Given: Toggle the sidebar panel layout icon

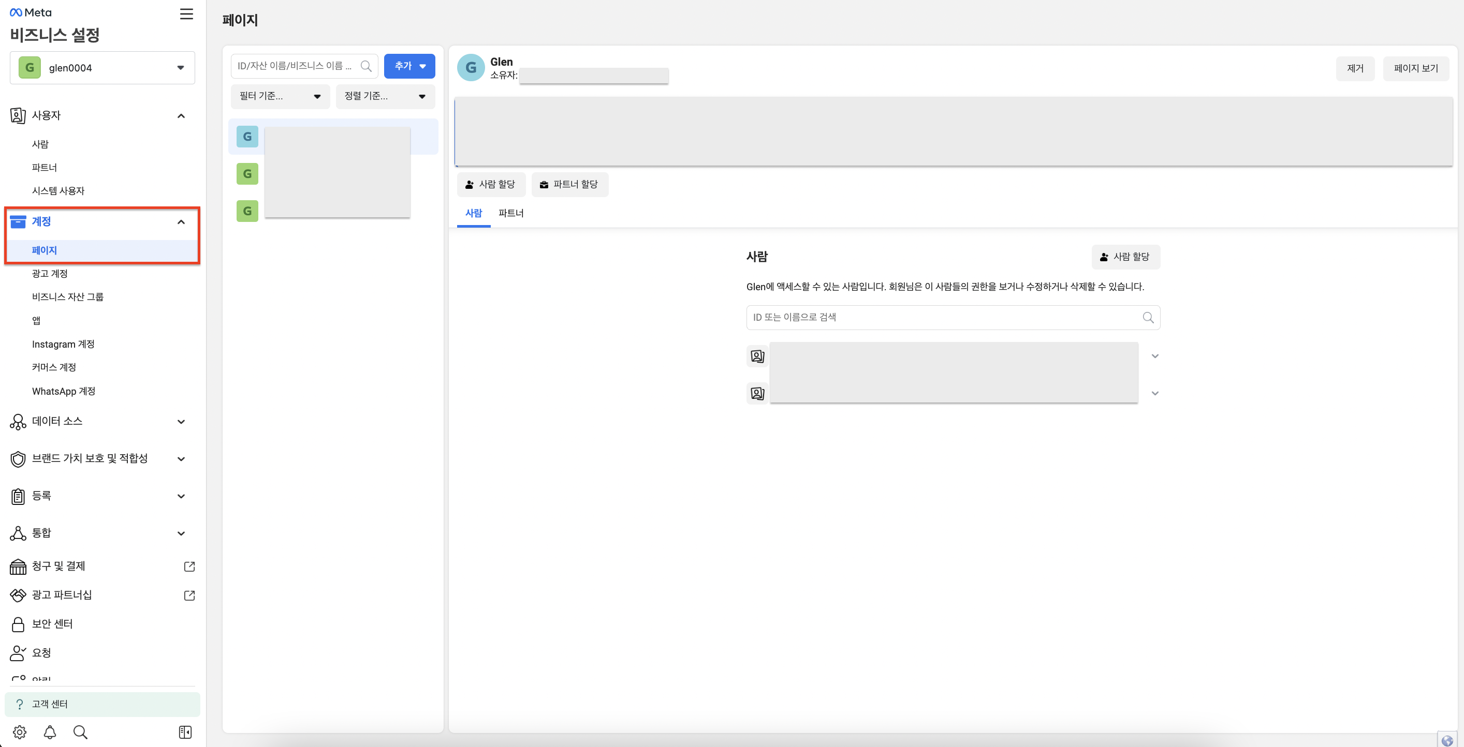Looking at the screenshot, I should click(x=185, y=731).
